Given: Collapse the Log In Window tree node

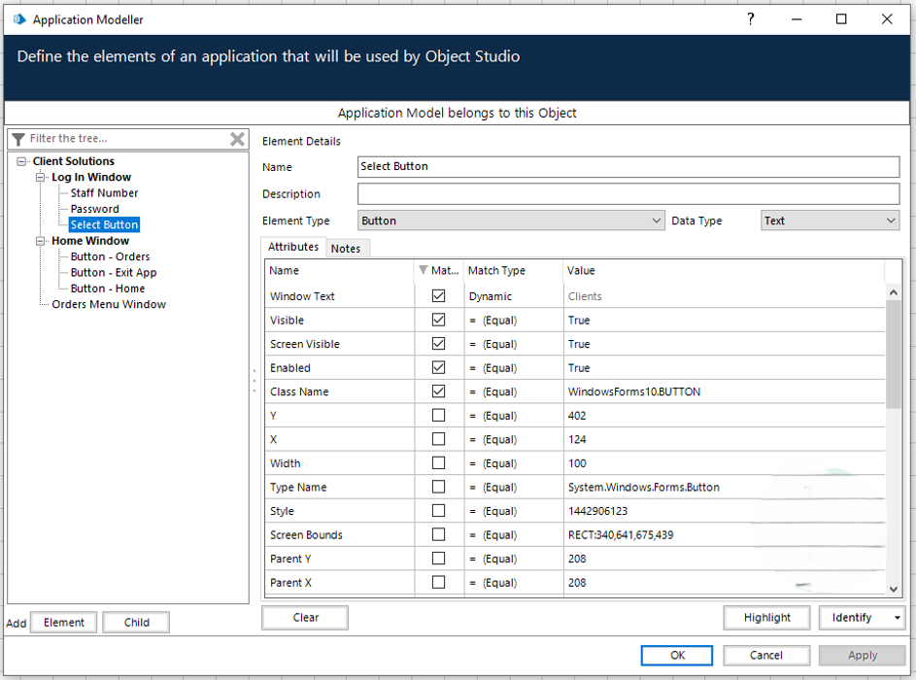Looking at the screenshot, I should pyautogui.click(x=42, y=178).
